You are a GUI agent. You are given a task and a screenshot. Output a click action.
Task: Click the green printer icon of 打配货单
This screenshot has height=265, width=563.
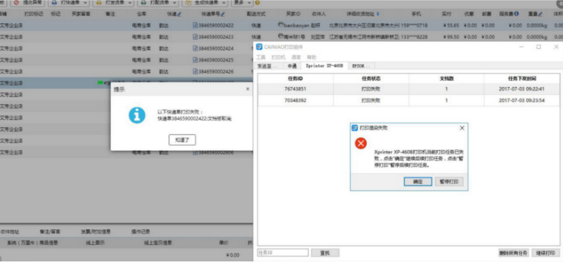pyautogui.click(x=144, y=3)
